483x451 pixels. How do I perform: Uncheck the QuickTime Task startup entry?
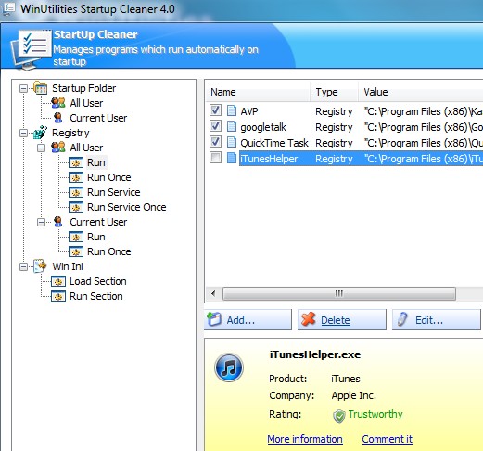coord(215,142)
